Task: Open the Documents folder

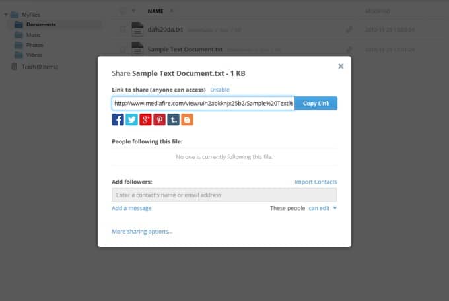Action: (x=41, y=24)
